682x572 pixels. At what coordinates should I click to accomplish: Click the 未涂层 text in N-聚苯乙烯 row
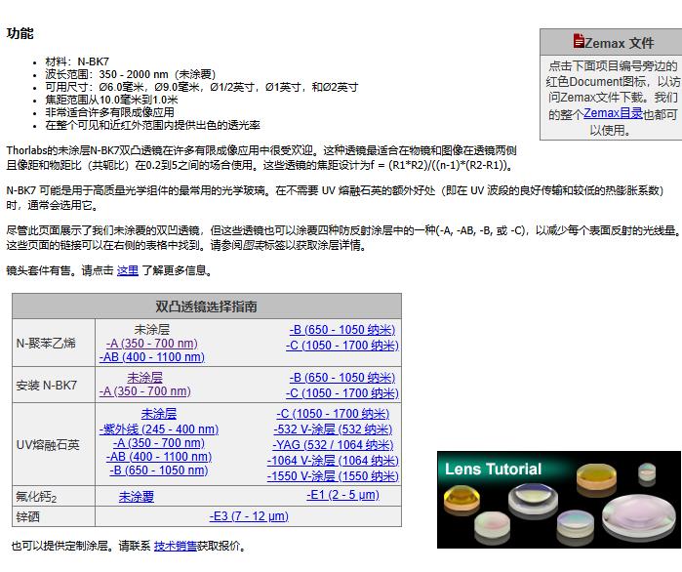pos(152,329)
